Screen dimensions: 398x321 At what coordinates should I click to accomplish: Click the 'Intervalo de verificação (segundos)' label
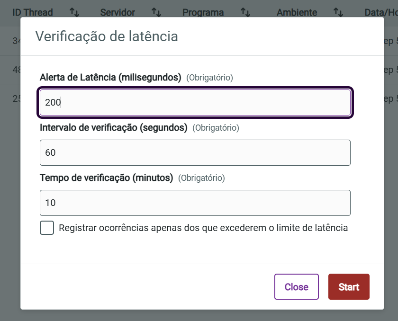point(114,127)
